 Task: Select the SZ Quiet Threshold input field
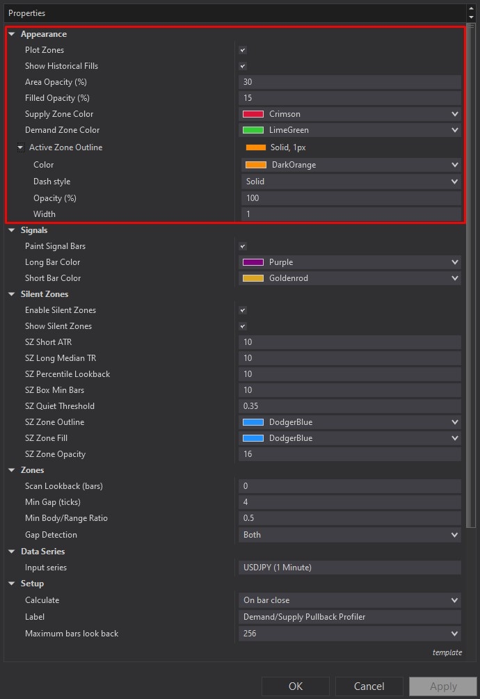click(348, 405)
